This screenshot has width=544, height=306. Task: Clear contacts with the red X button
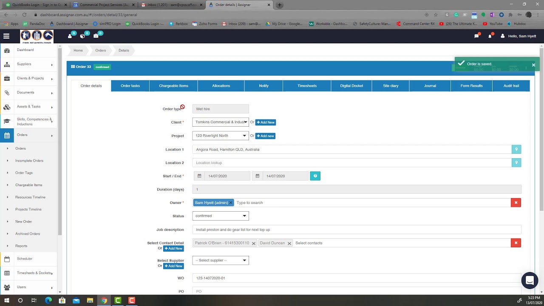[x=516, y=243]
